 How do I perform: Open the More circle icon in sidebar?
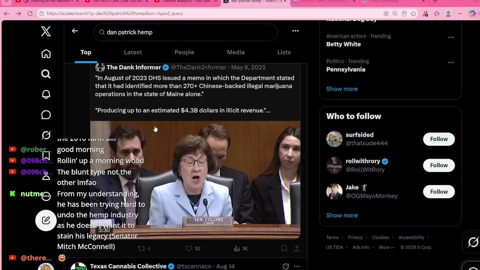46,196
